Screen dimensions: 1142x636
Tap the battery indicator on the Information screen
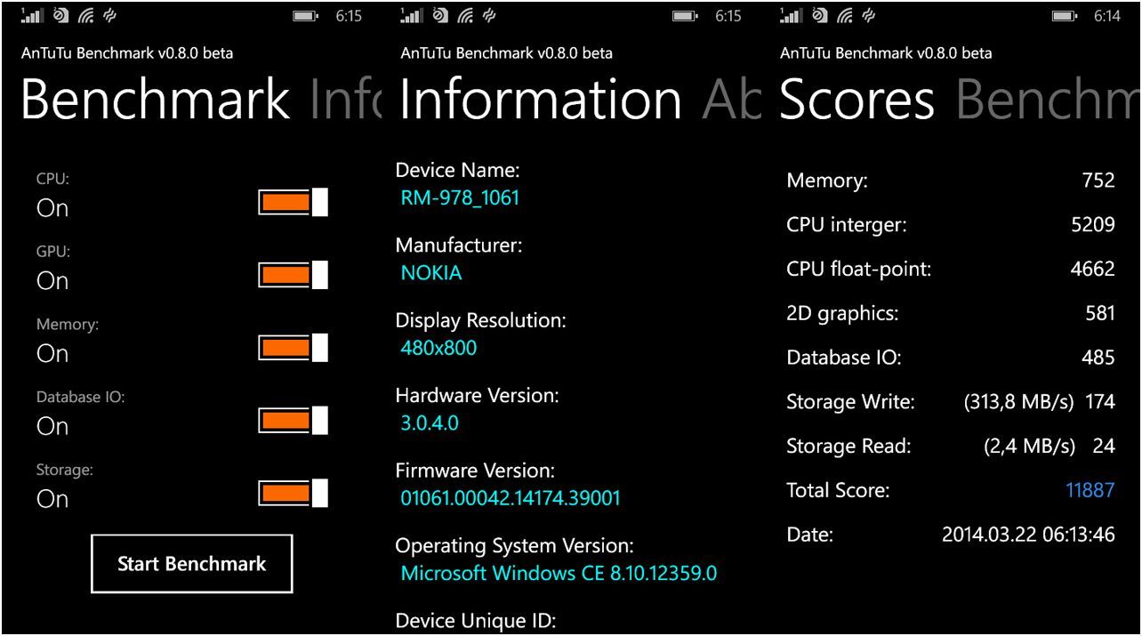click(x=684, y=15)
